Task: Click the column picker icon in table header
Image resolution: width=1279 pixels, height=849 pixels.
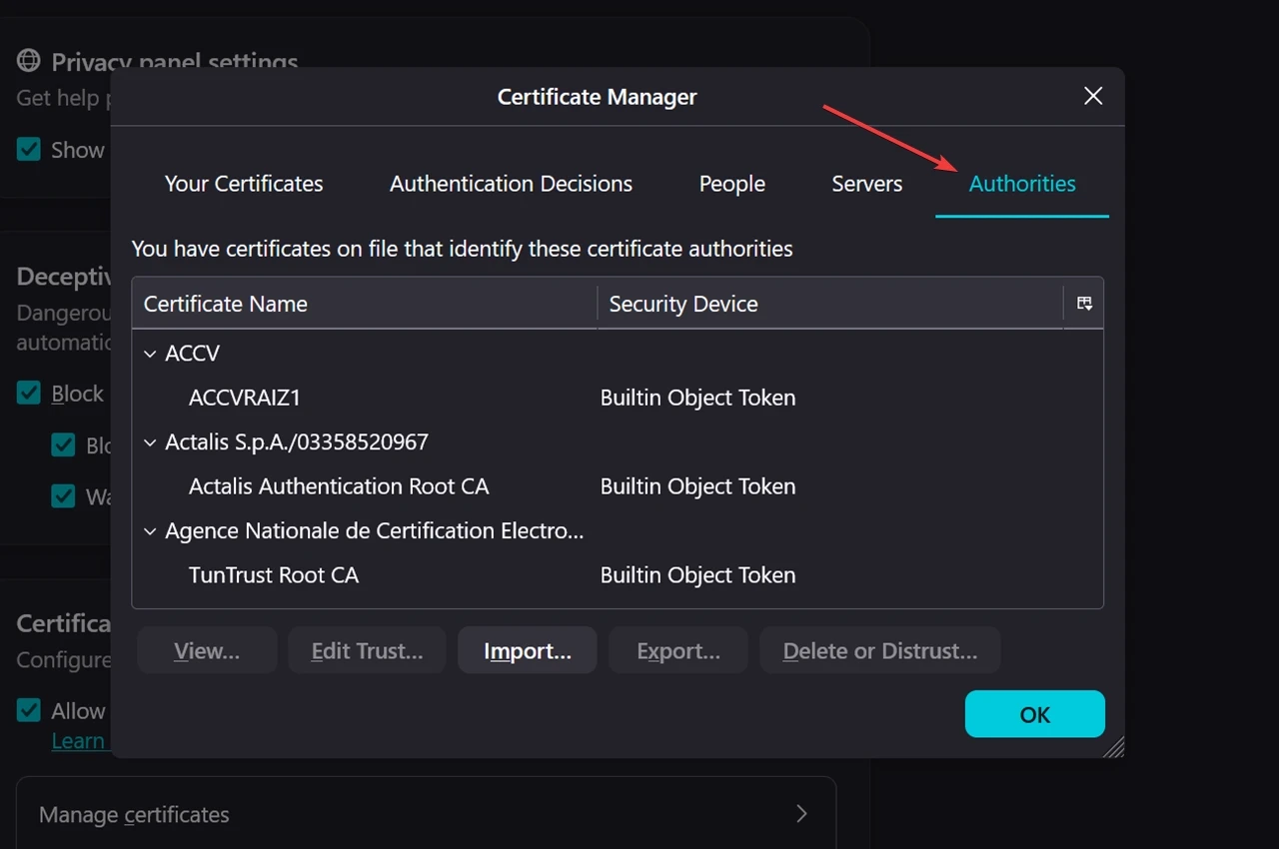Action: pos(1084,304)
